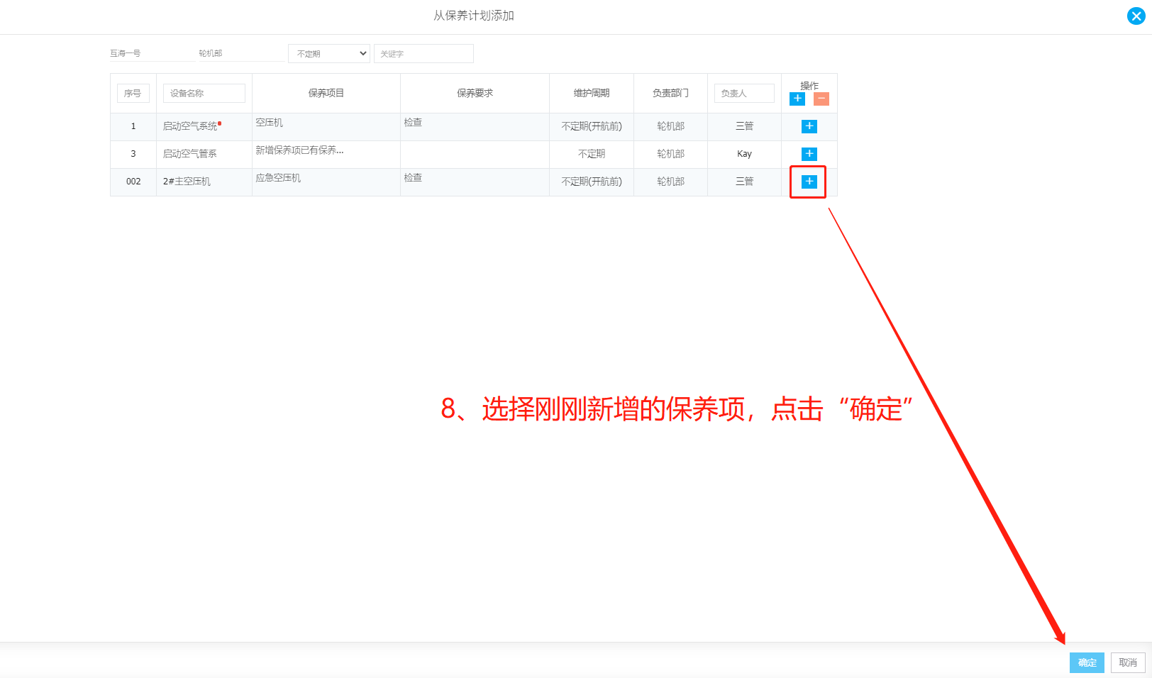The height and width of the screenshot is (678, 1152).
Task: Click 轮机部 department in the Kay row
Action: pyautogui.click(x=670, y=154)
